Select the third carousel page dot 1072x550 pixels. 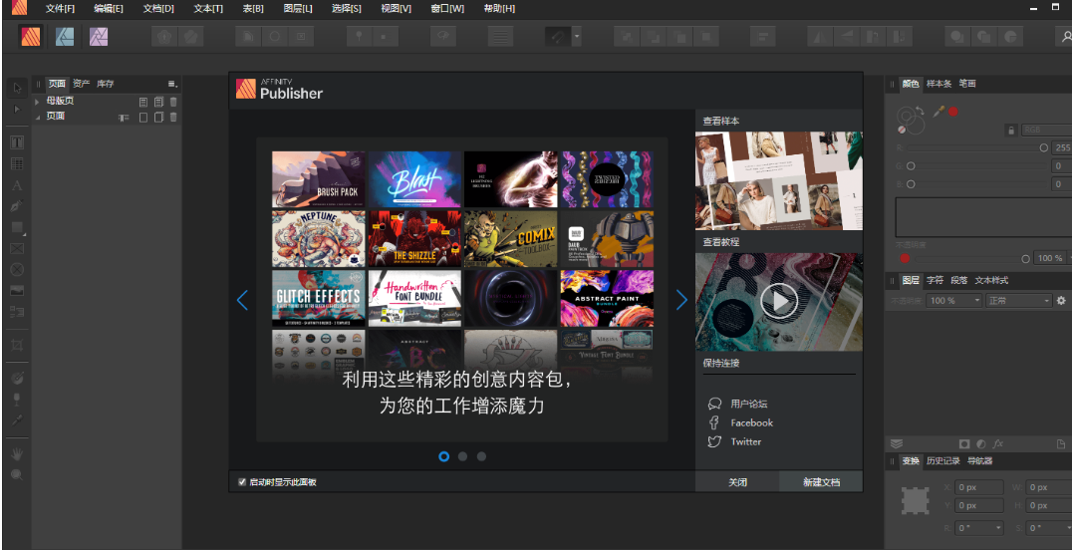[x=481, y=456]
